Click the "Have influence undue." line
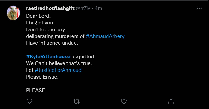The height and width of the screenshot is (109, 209). 52,43
